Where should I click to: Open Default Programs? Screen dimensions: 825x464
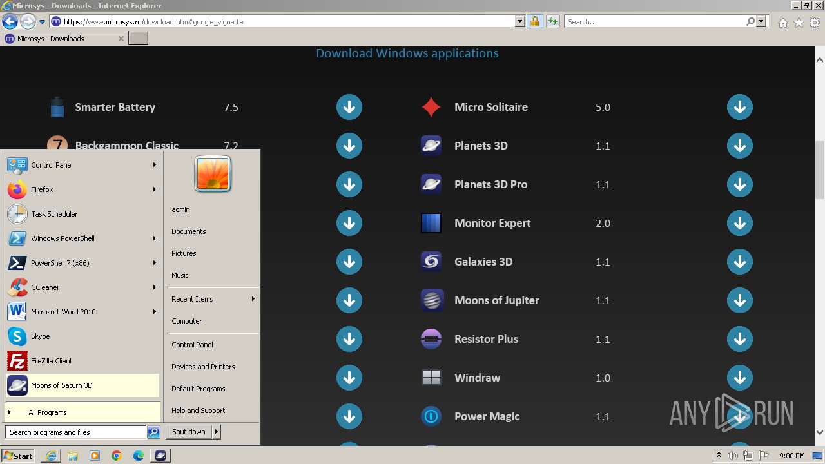click(213, 389)
